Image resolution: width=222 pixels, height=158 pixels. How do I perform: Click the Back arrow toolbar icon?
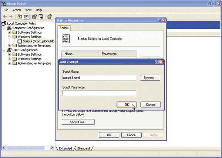click(x=5, y=17)
